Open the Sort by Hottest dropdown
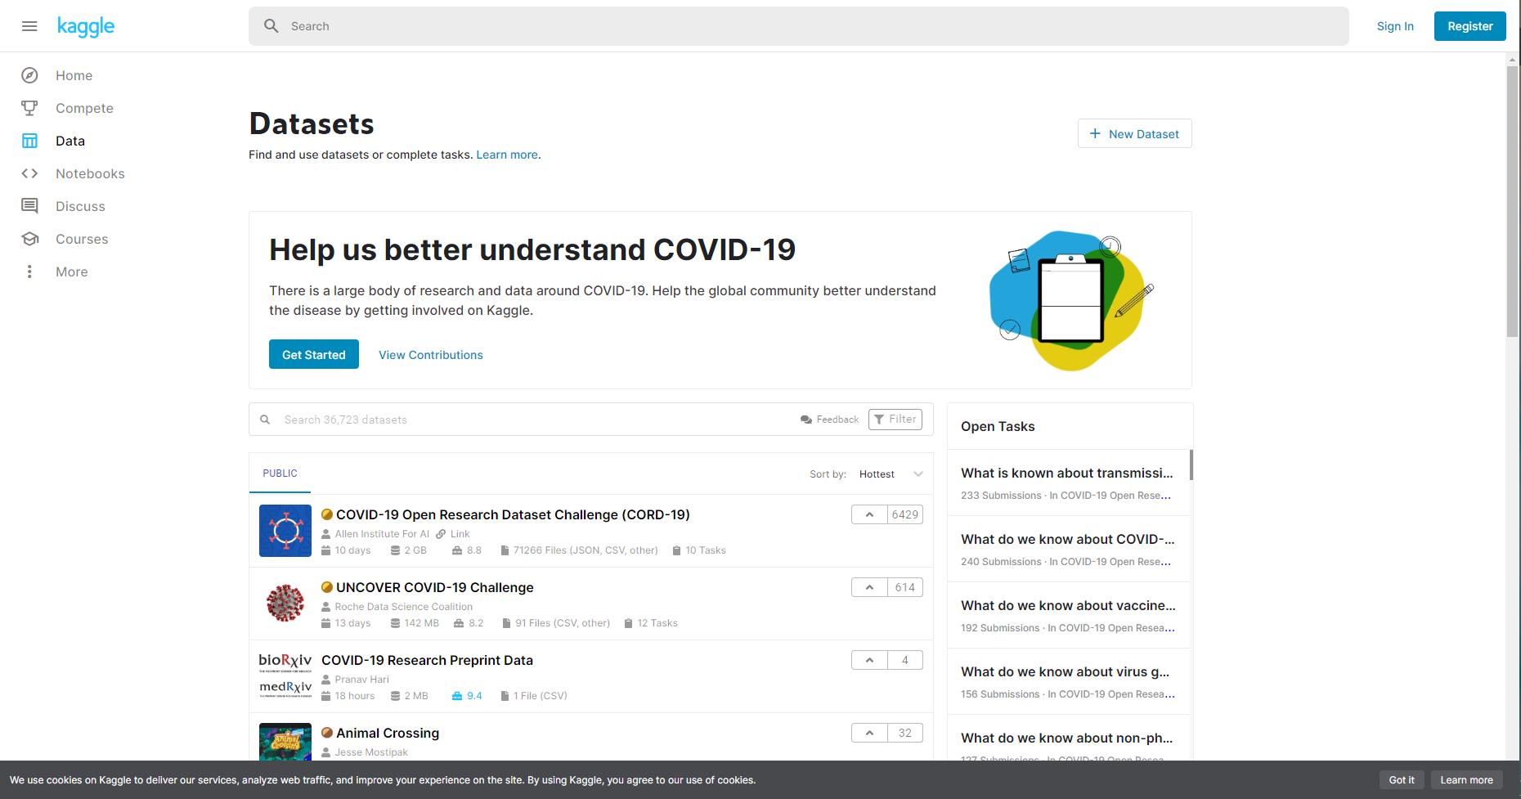Viewport: 1521px width, 799px height. [x=891, y=474]
